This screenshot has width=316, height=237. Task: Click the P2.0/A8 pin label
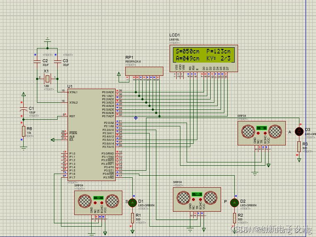point(109,123)
